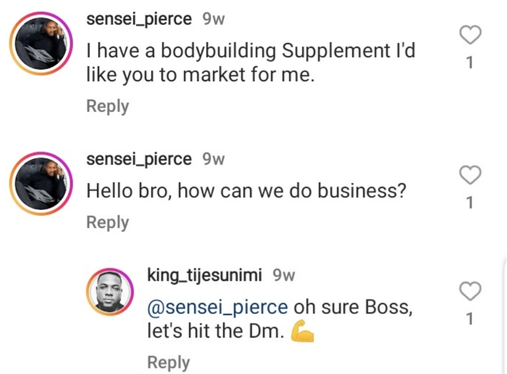Select the "let's hit the Dm" reply text

click(x=215, y=332)
